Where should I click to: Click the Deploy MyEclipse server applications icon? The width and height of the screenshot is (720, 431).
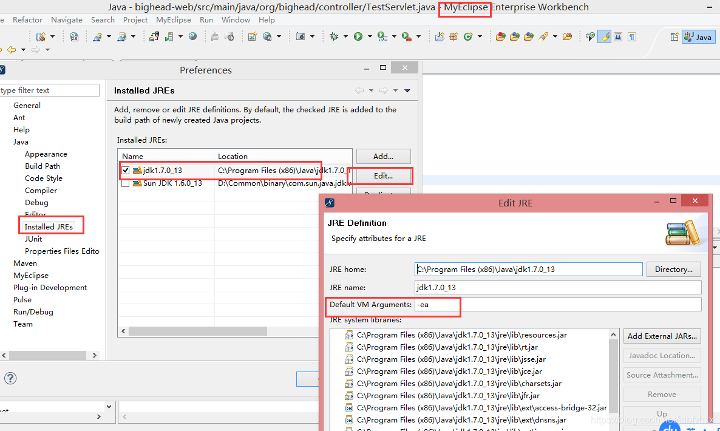(x=154, y=36)
